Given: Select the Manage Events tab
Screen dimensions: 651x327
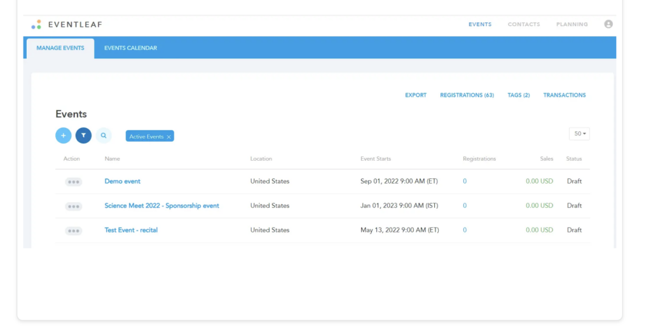Looking at the screenshot, I should [60, 48].
